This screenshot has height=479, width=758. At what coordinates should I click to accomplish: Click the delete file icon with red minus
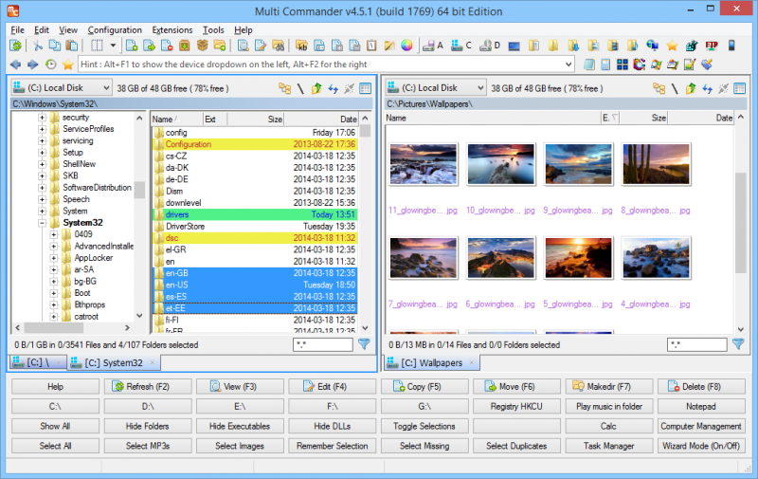(167, 46)
